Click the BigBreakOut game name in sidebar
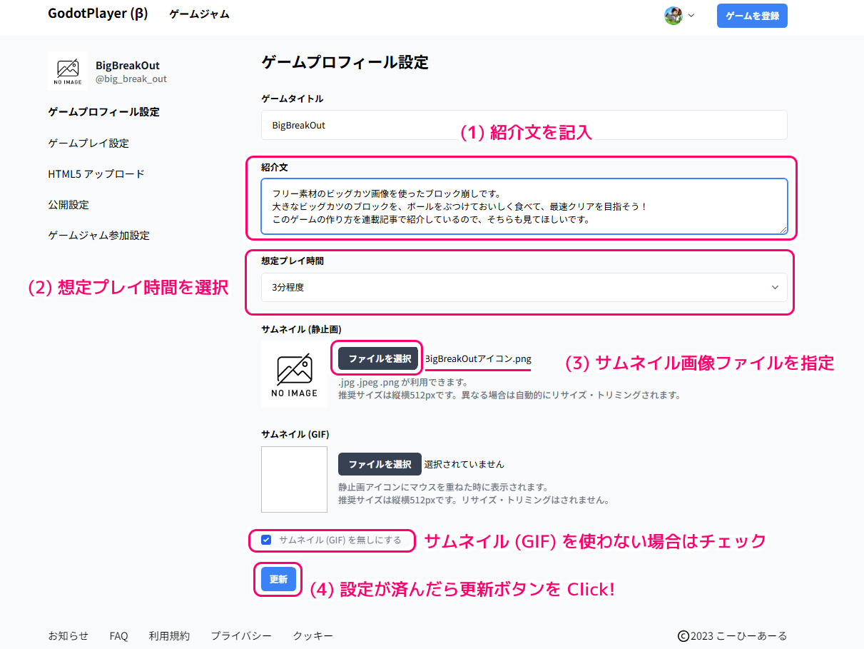864x649 pixels. click(x=128, y=65)
